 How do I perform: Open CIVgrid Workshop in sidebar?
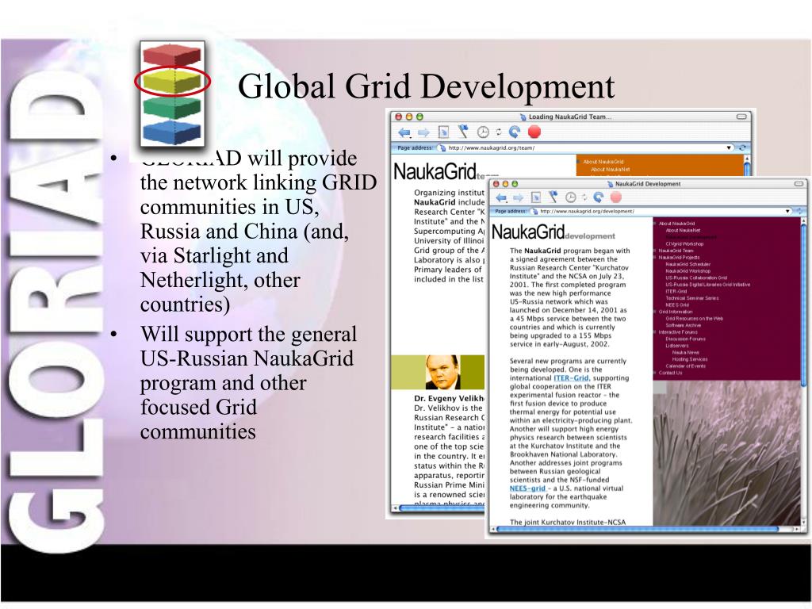click(x=684, y=244)
